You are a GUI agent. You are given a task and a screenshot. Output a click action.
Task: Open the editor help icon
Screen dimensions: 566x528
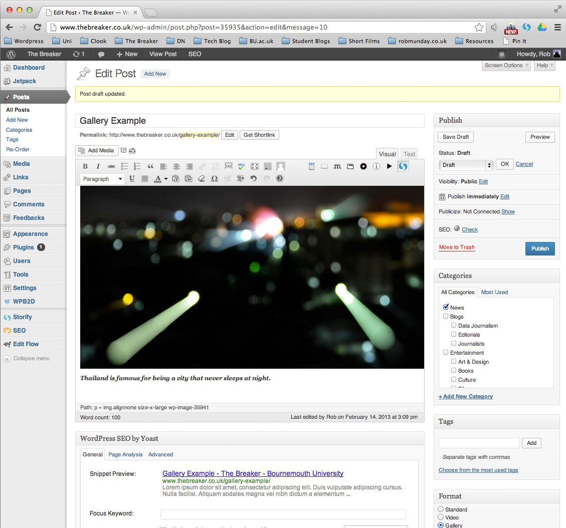point(279,178)
